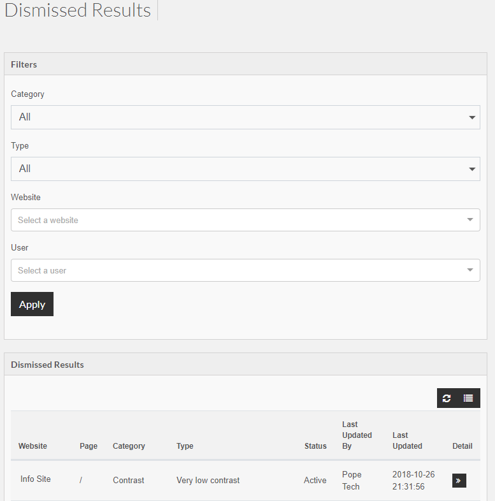The height and width of the screenshot is (501, 495).
Task: Click the refresh table icon
Action: coord(447,398)
